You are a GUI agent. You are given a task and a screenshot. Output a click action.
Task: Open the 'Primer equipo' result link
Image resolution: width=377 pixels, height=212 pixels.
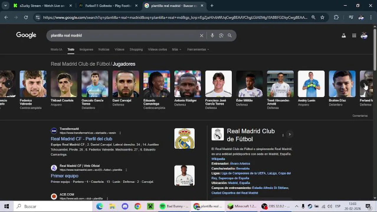click(x=64, y=176)
